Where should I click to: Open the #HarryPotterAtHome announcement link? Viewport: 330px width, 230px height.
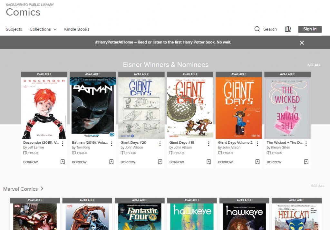pyautogui.click(x=163, y=42)
